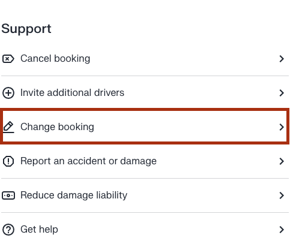Click the plus circle invite drivers icon

pyautogui.click(x=8, y=93)
